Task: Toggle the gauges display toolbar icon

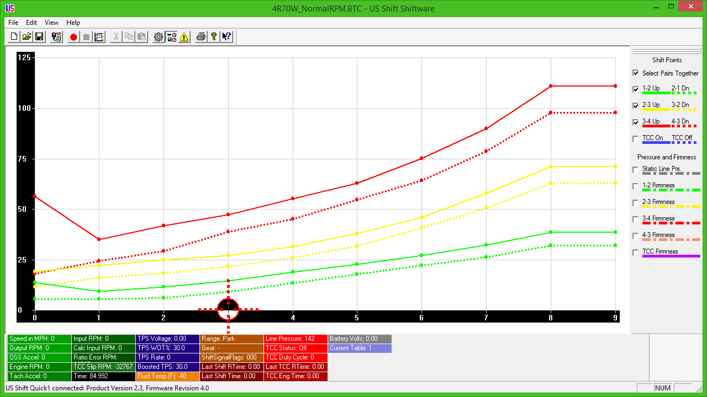Action: pyautogui.click(x=171, y=37)
